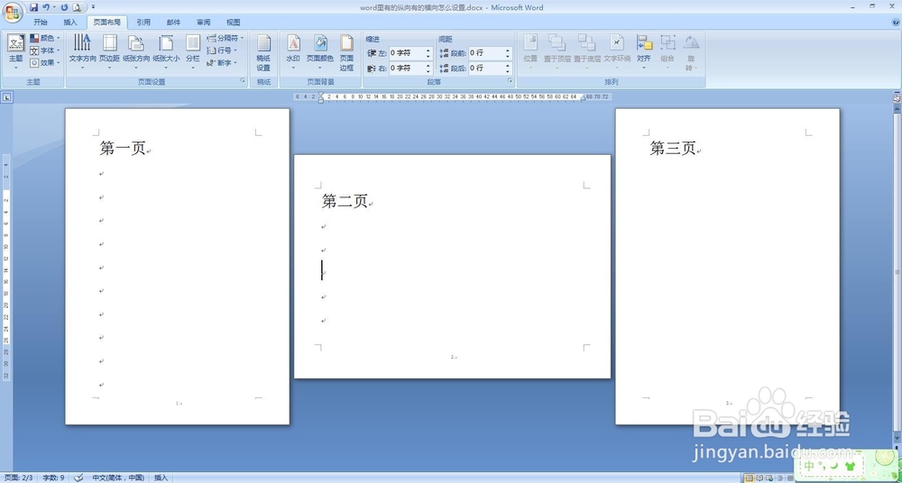Click the 置于底层 send to back button
Viewport: 902px width, 483px height.
coord(587,51)
